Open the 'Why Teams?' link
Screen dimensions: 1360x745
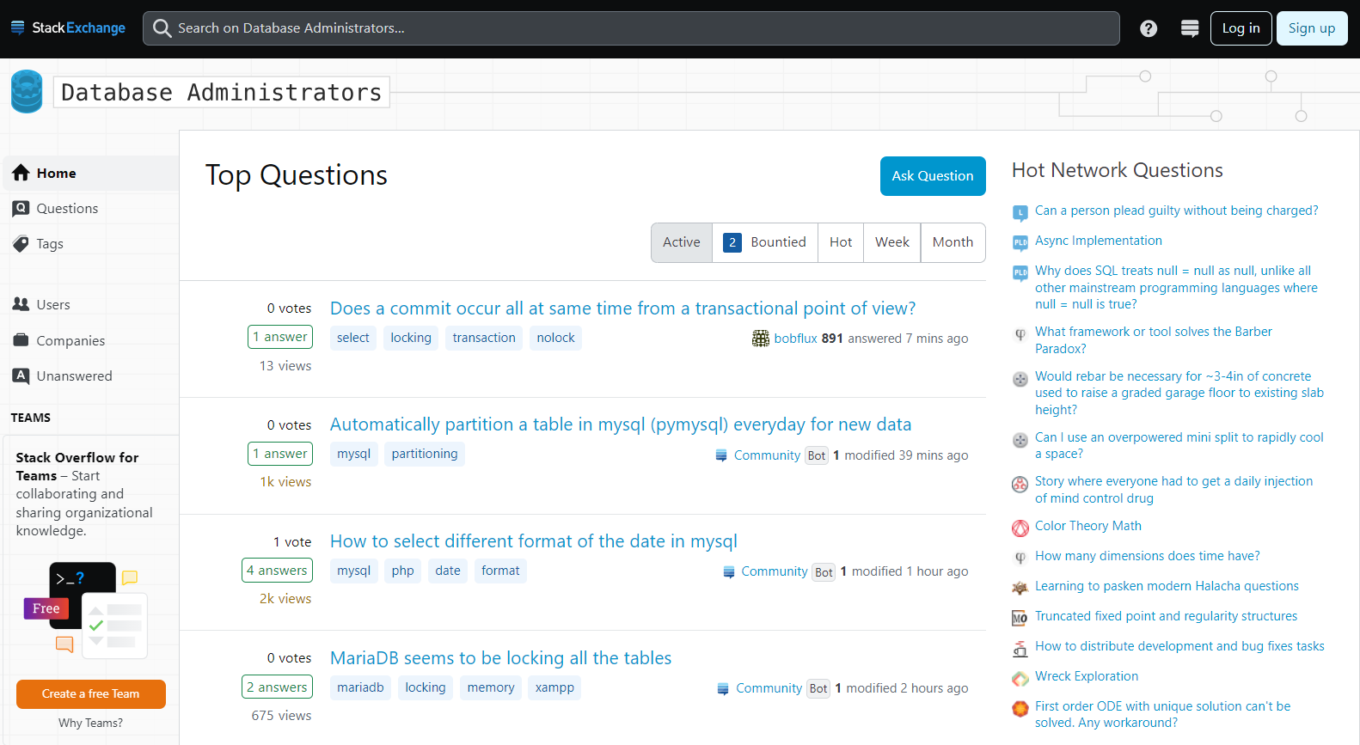click(x=91, y=723)
